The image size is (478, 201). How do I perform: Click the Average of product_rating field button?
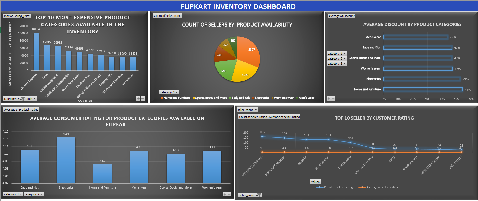click(x=21, y=110)
